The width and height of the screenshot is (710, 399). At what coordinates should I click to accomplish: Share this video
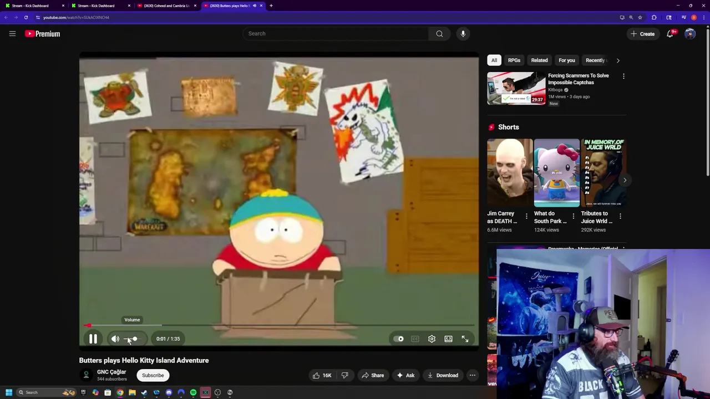tap(372, 375)
